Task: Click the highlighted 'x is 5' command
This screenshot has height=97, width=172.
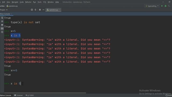Action: point(16,35)
